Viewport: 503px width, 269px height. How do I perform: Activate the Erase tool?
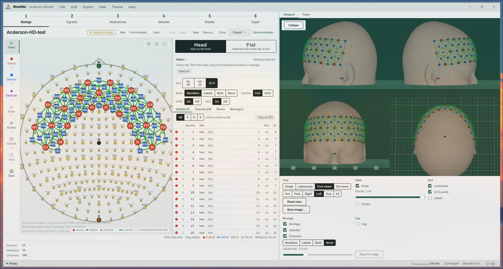click(11, 109)
